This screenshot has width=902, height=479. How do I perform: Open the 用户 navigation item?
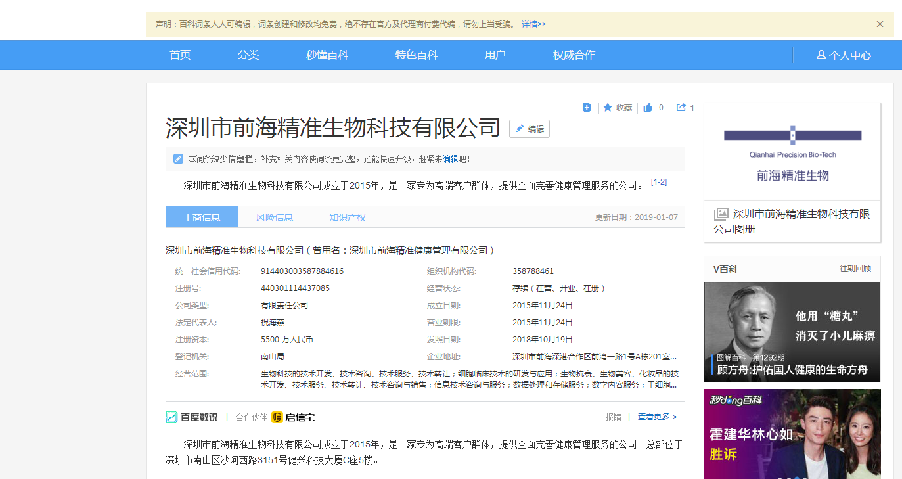495,55
